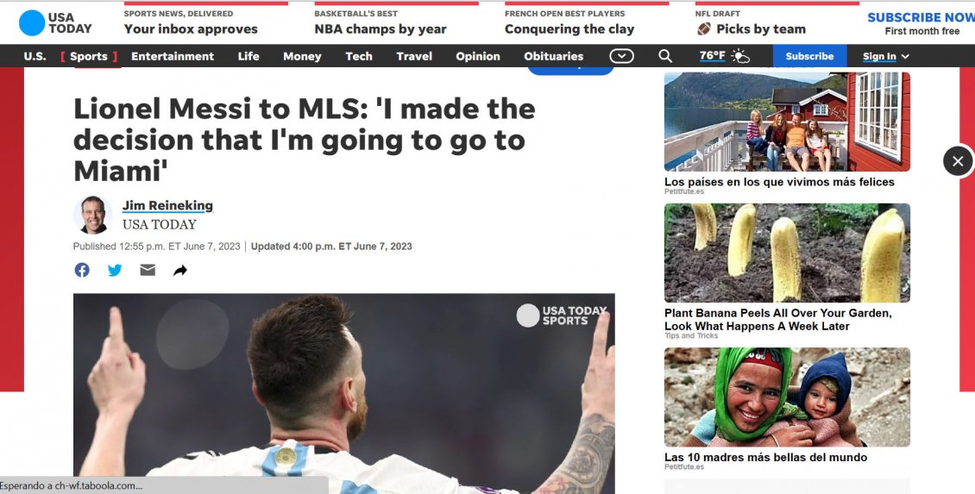Click the Subscribe Now first month free offer
975x494 pixels.
tap(922, 23)
